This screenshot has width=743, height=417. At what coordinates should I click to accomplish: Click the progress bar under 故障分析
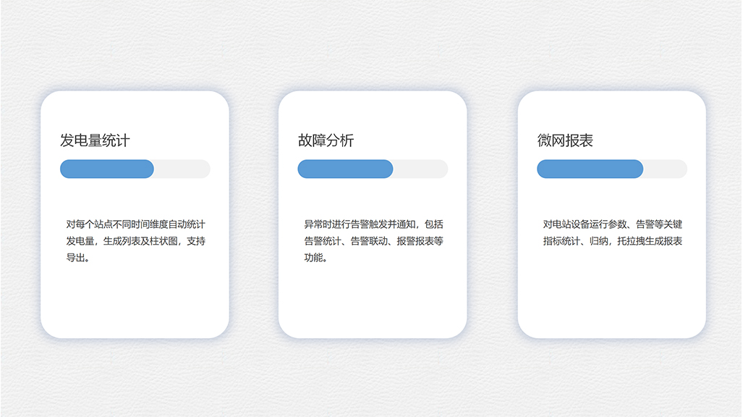point(373,169)
